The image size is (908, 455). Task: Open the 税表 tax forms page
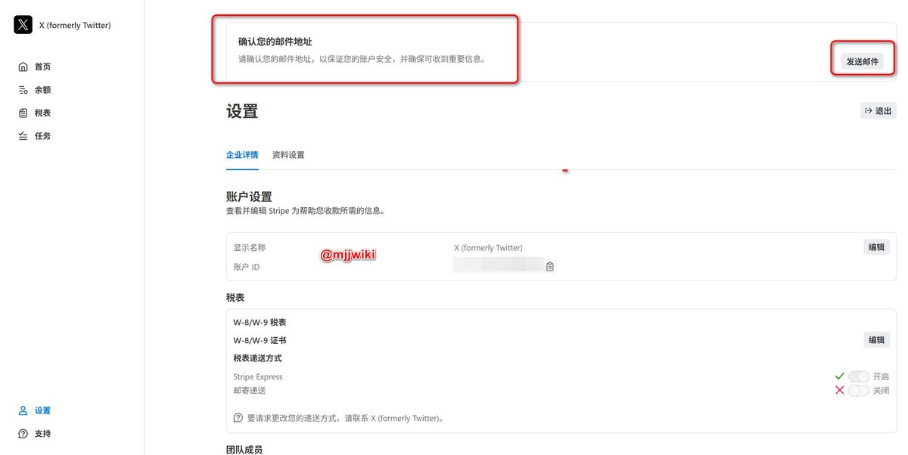35,113
